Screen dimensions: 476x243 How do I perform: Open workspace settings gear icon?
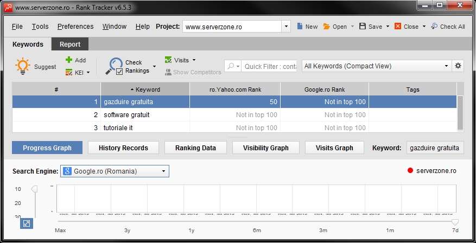[458, 66]
